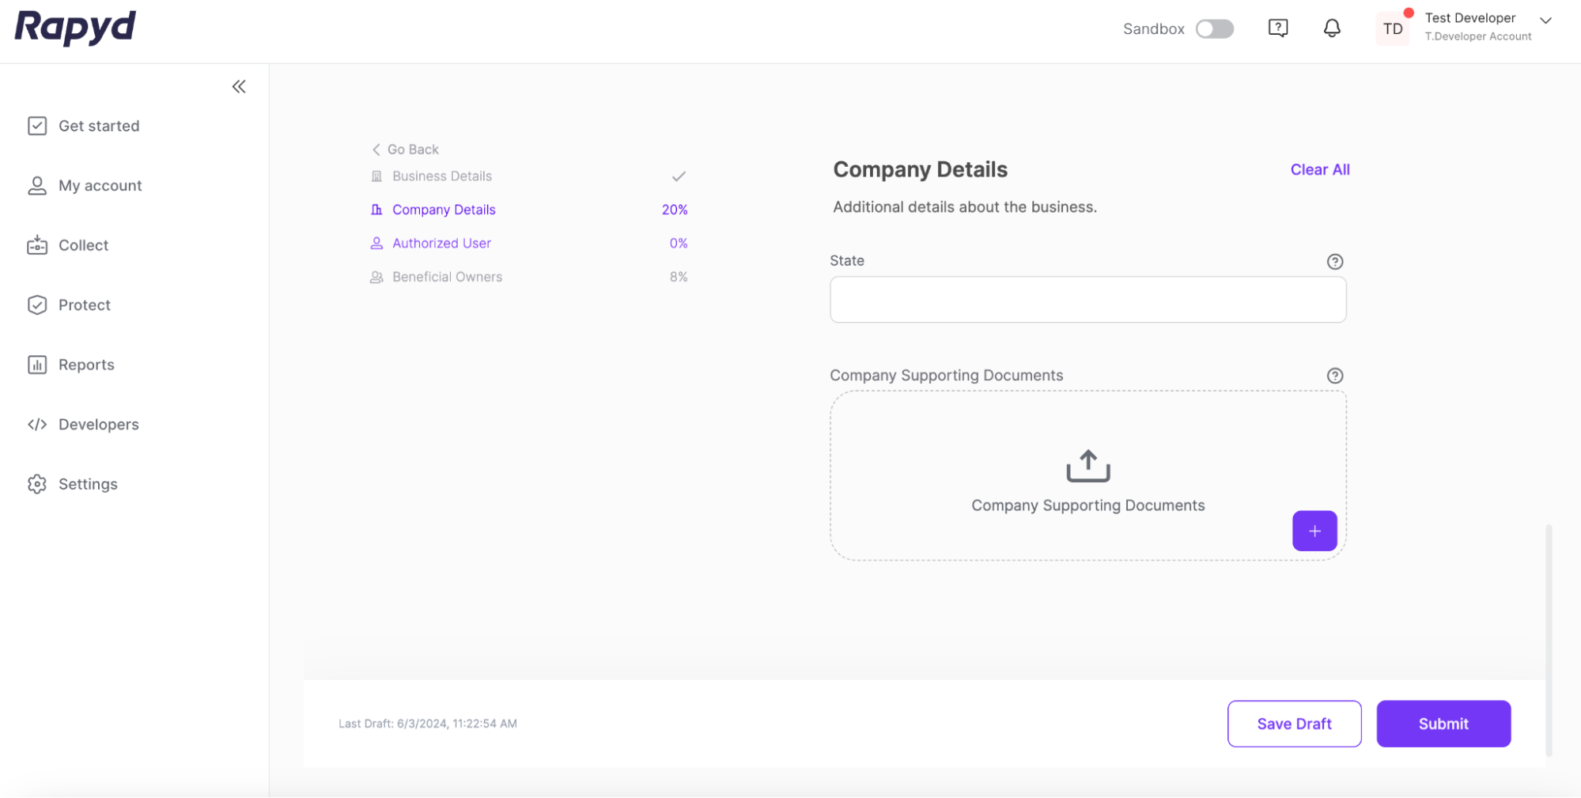Screen dimensions: 1581x798
Task: Collapse the sidebar with double chevron
Action: tap(239, 87)
